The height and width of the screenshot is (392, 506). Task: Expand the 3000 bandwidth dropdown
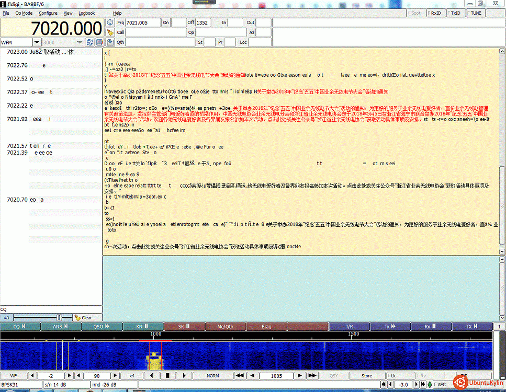pyautogui.click(x=80, y=42)
